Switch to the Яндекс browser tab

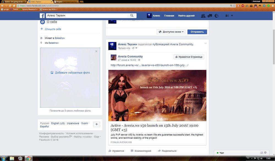point(63,2)
